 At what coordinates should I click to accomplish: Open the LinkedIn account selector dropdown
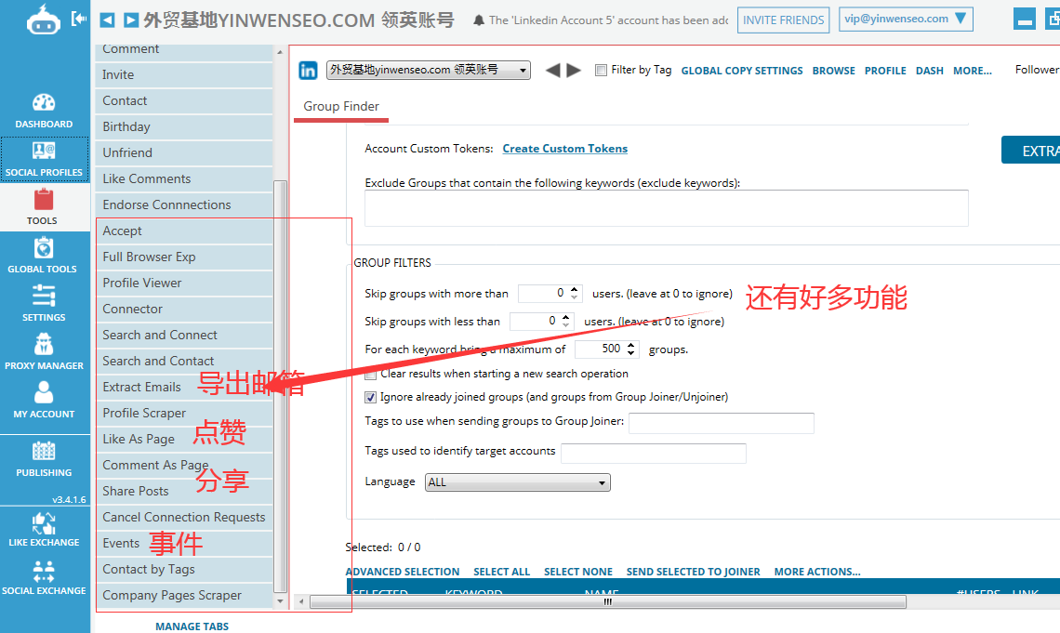click(x=523, y=70)
